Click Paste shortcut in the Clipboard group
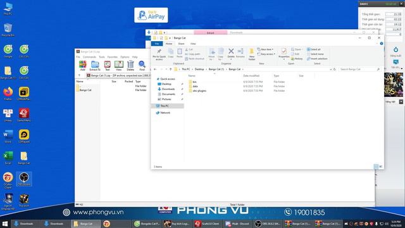 pos(194,59)
